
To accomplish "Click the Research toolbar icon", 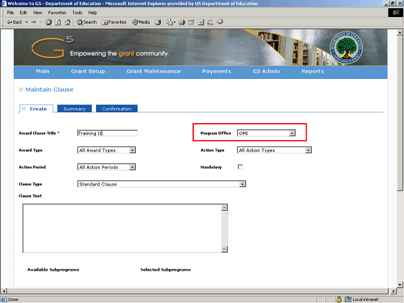I will click(210, 22).
